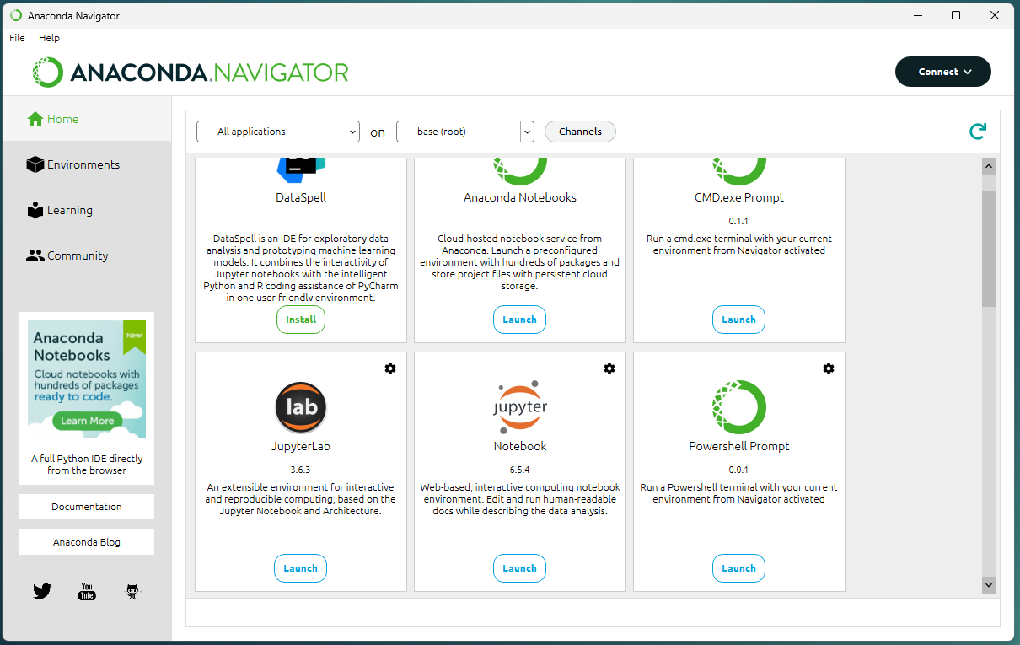Open the Environments tab
Screen dimensions: 1020x645
click(87, 164)
